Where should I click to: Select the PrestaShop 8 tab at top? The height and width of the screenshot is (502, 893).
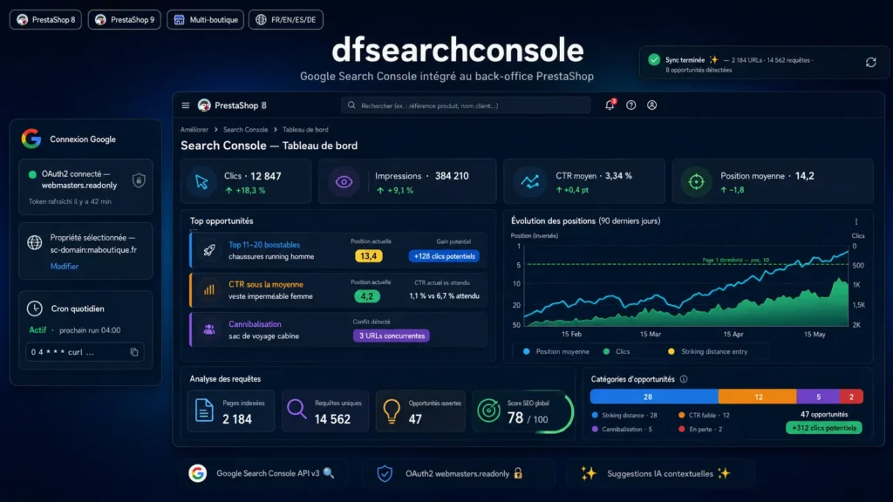[45, 20]
